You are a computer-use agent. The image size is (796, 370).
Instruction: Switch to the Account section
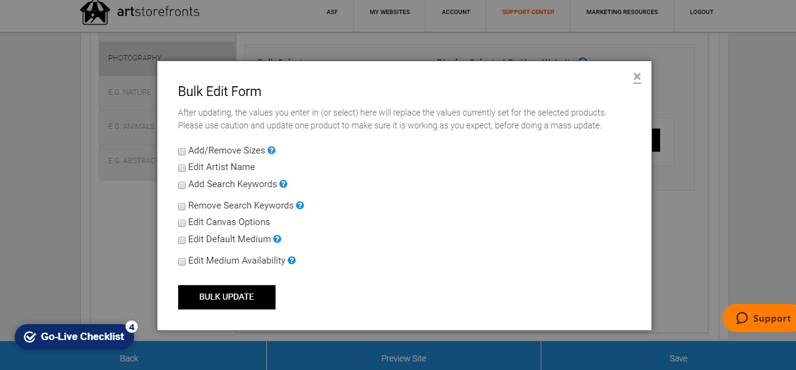coord(456,12)
